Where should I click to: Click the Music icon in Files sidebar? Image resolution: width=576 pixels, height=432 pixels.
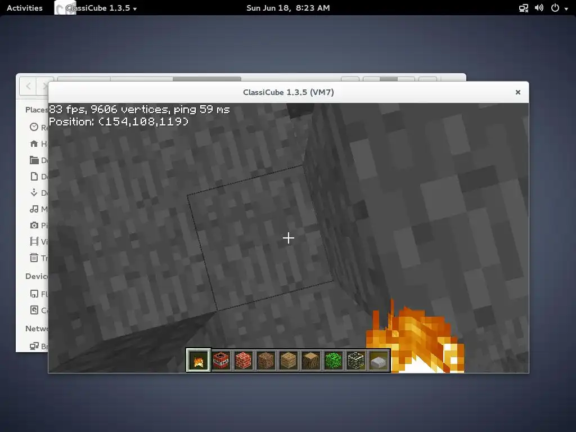click(34, 209)
